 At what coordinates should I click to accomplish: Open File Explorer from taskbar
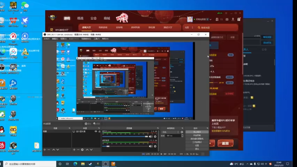pyautogui.click(x=83, y=164)
